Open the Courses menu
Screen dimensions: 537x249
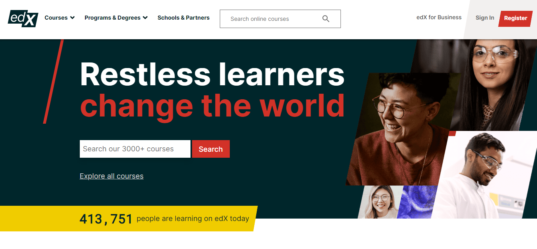60,18
